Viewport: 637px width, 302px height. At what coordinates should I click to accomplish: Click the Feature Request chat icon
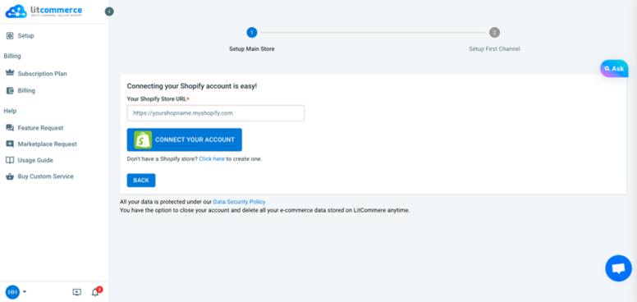click(x=10, y=128)
